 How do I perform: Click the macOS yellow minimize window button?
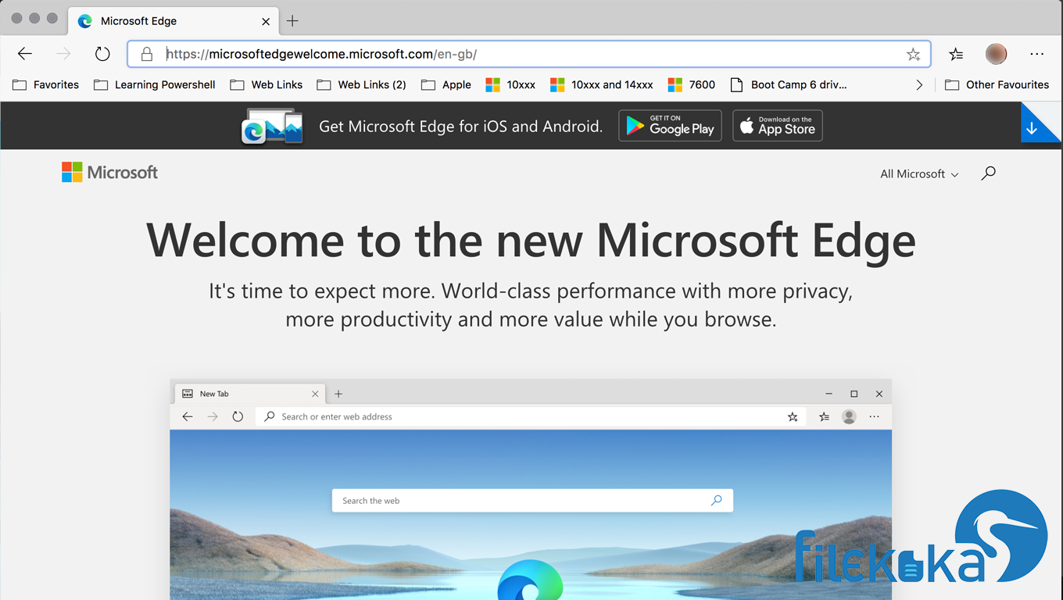[x=34, y=18]
